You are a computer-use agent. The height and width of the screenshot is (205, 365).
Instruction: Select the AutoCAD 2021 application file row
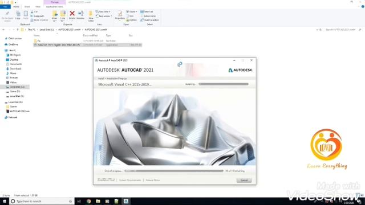[87, 45]
